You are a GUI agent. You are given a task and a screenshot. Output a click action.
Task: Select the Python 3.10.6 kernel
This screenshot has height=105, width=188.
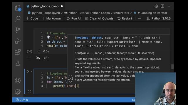(x=159, y=18)
